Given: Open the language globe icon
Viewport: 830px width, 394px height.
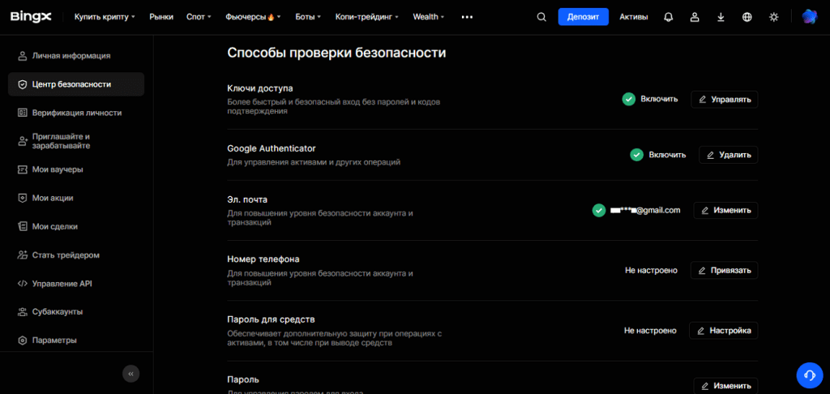Looking at the screenshot, I should (x=747, y=17).
